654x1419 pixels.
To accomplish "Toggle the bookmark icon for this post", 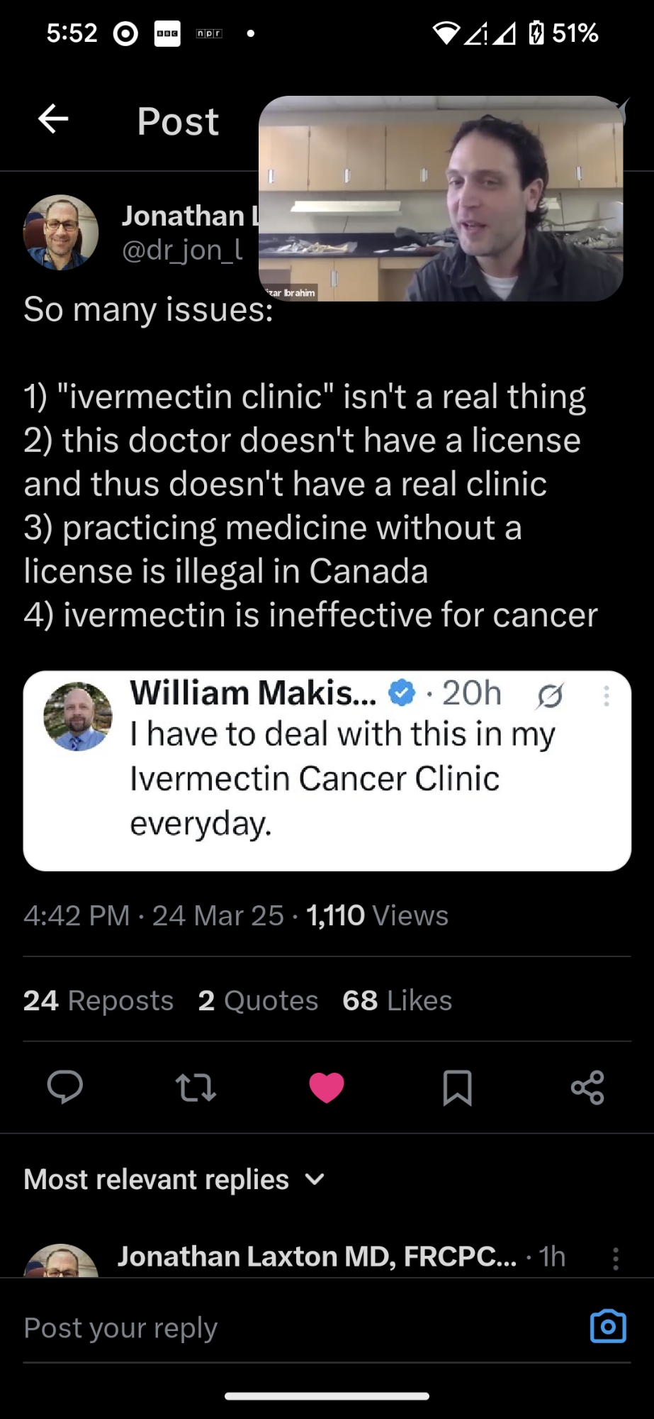I will point(457,1087).
